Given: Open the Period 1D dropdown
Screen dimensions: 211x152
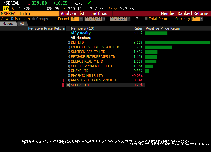Looking at the screenshot, I should (x=81, y=19).
